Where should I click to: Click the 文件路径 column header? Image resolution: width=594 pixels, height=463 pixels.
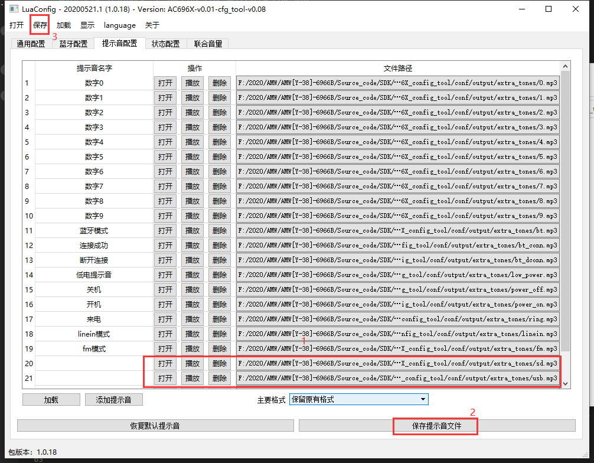[x=398, y=68]
